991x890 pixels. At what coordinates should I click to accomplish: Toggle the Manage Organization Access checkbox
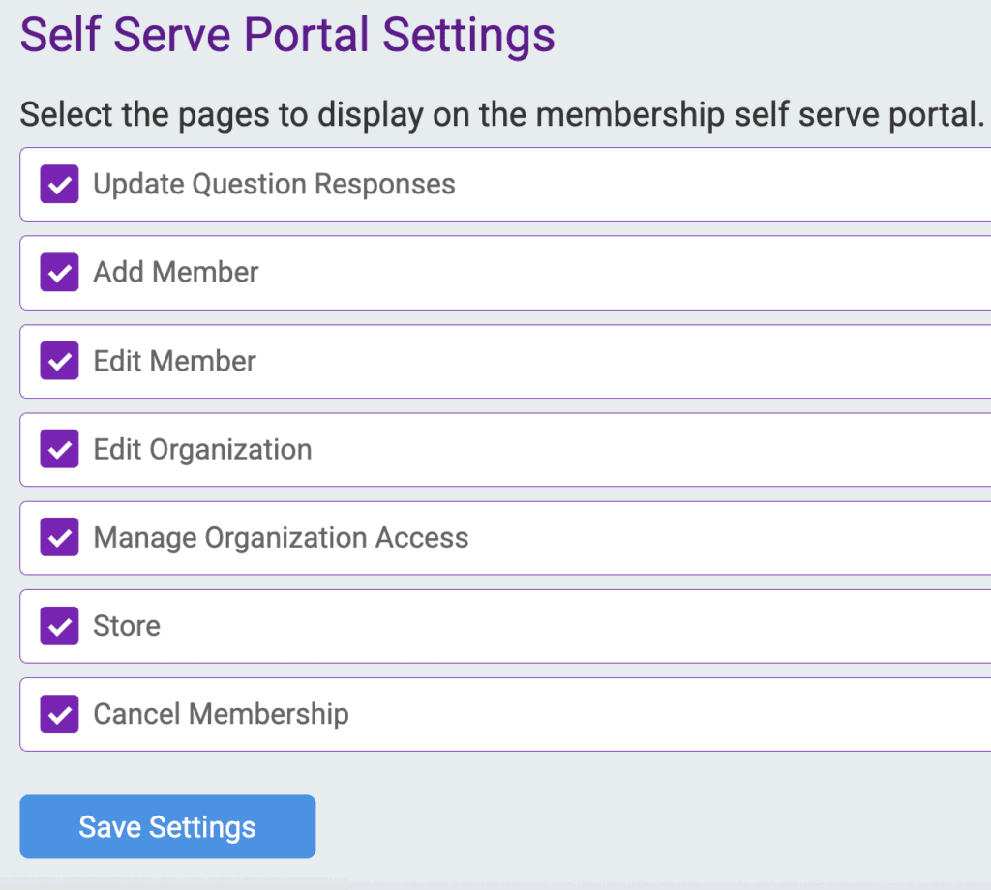(59, 538)
